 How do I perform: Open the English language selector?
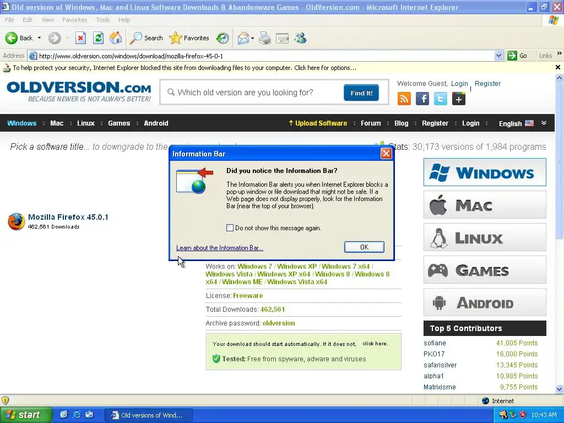point(516,123)
